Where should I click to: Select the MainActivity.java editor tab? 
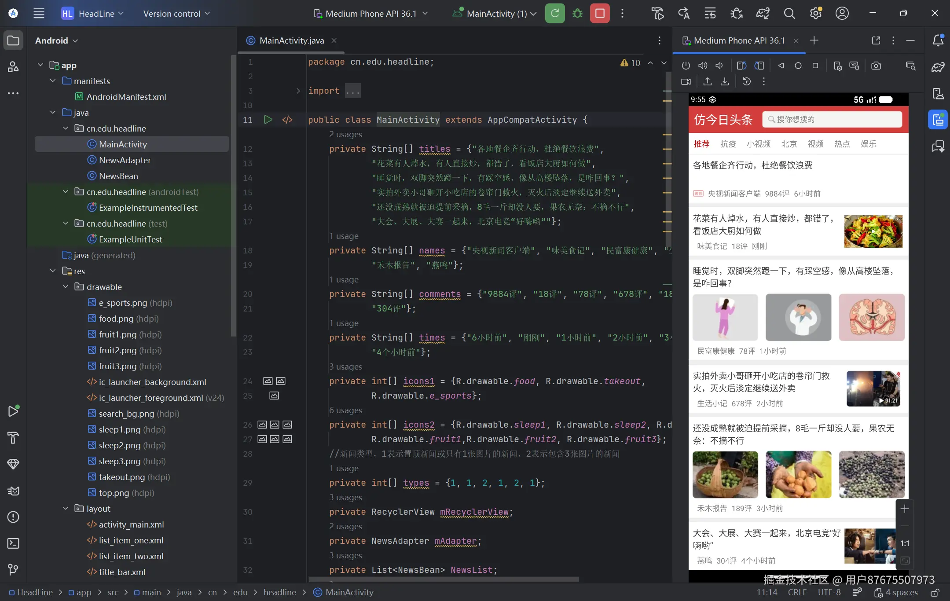click(291, 40)
